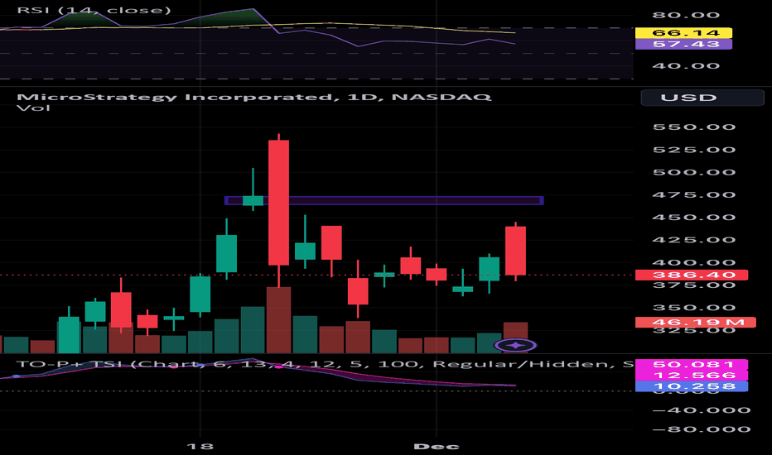Click the blue 10.258 TSI value tag

692,386
